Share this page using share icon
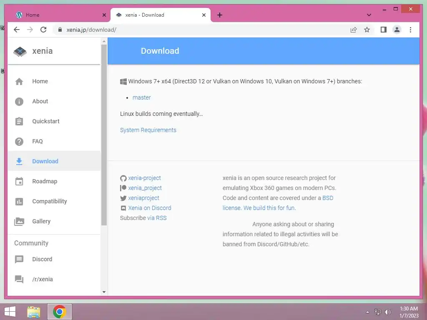Viewport: 427px width, 320px height. (354, 30)
